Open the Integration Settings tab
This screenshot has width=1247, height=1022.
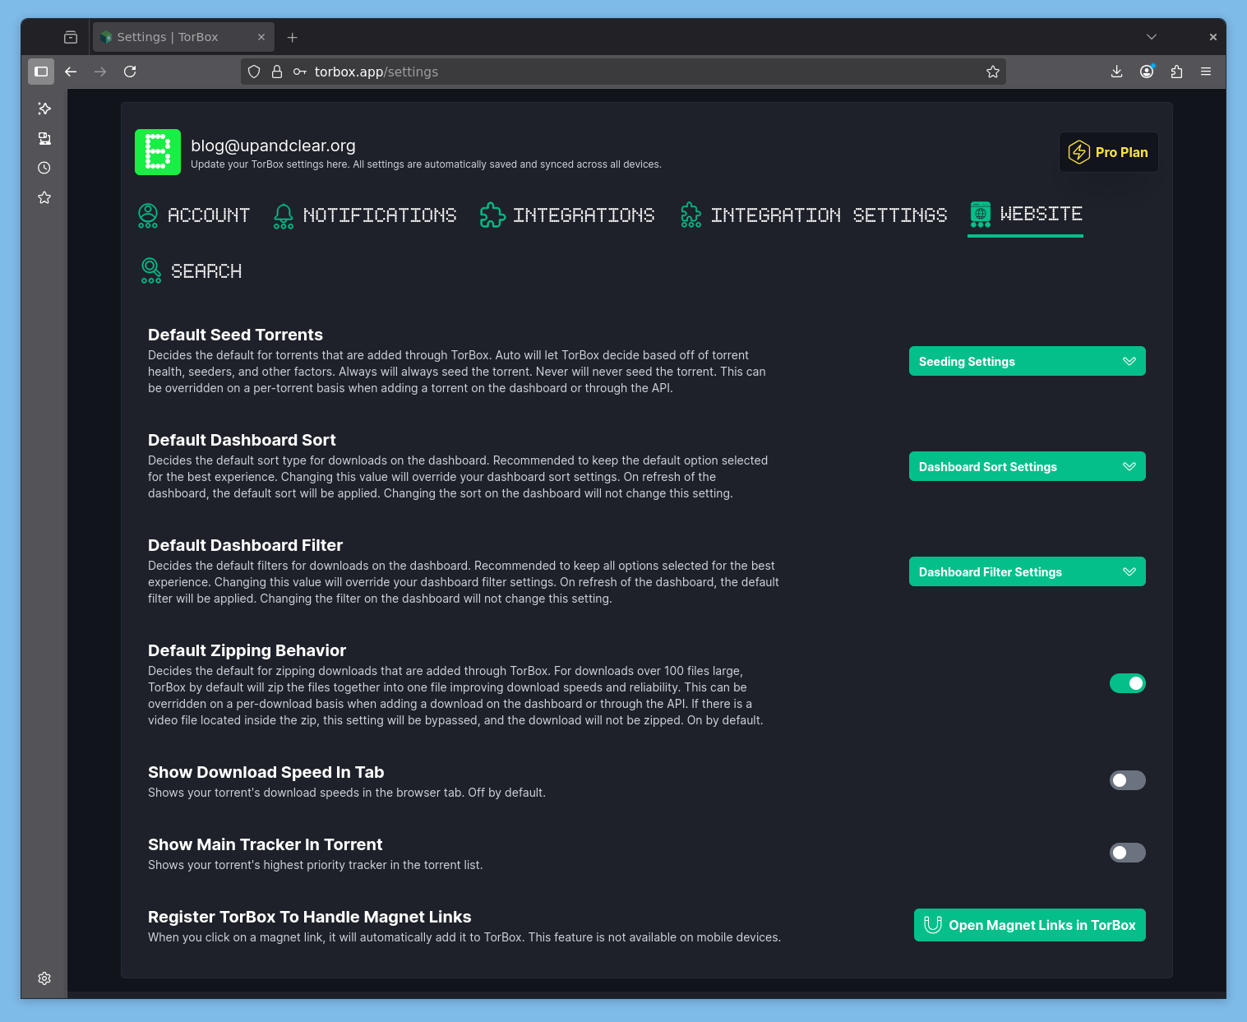814,215
